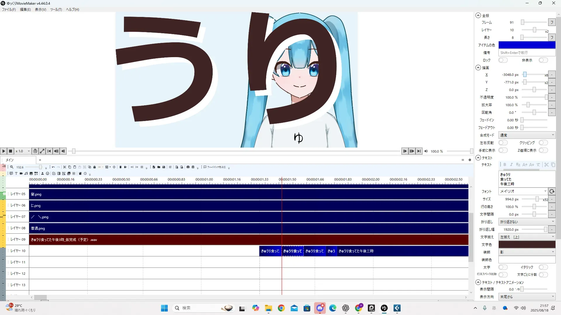Click the save project floppy icon
561x315 pixels.
coord(164,167)
